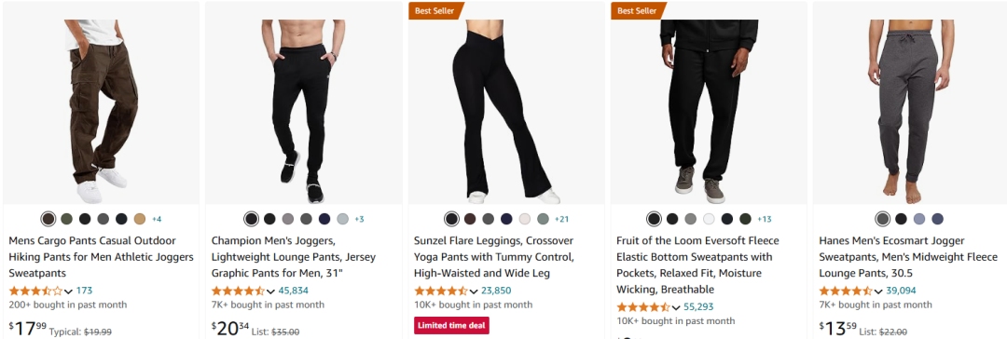Open 45,834 reviews for Champion Joggers
This screenshot has width=1007, height=339.
(293, 291)
